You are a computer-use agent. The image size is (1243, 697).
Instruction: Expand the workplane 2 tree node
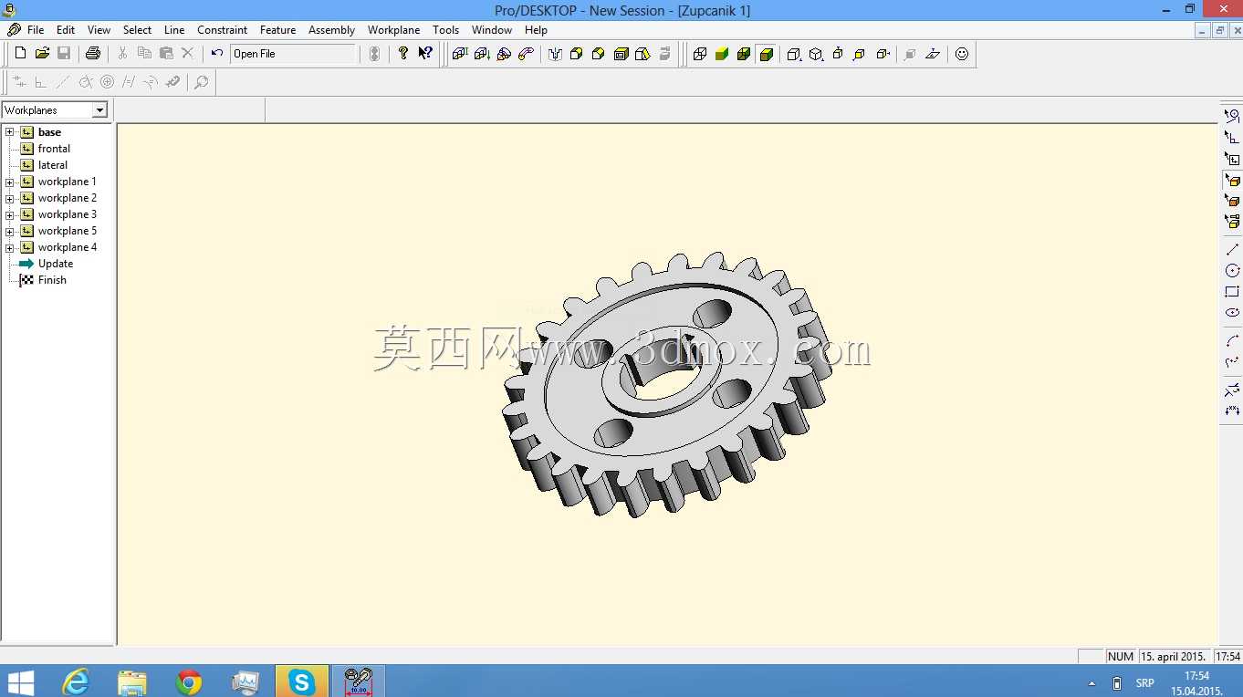click(x=10, y=198)
